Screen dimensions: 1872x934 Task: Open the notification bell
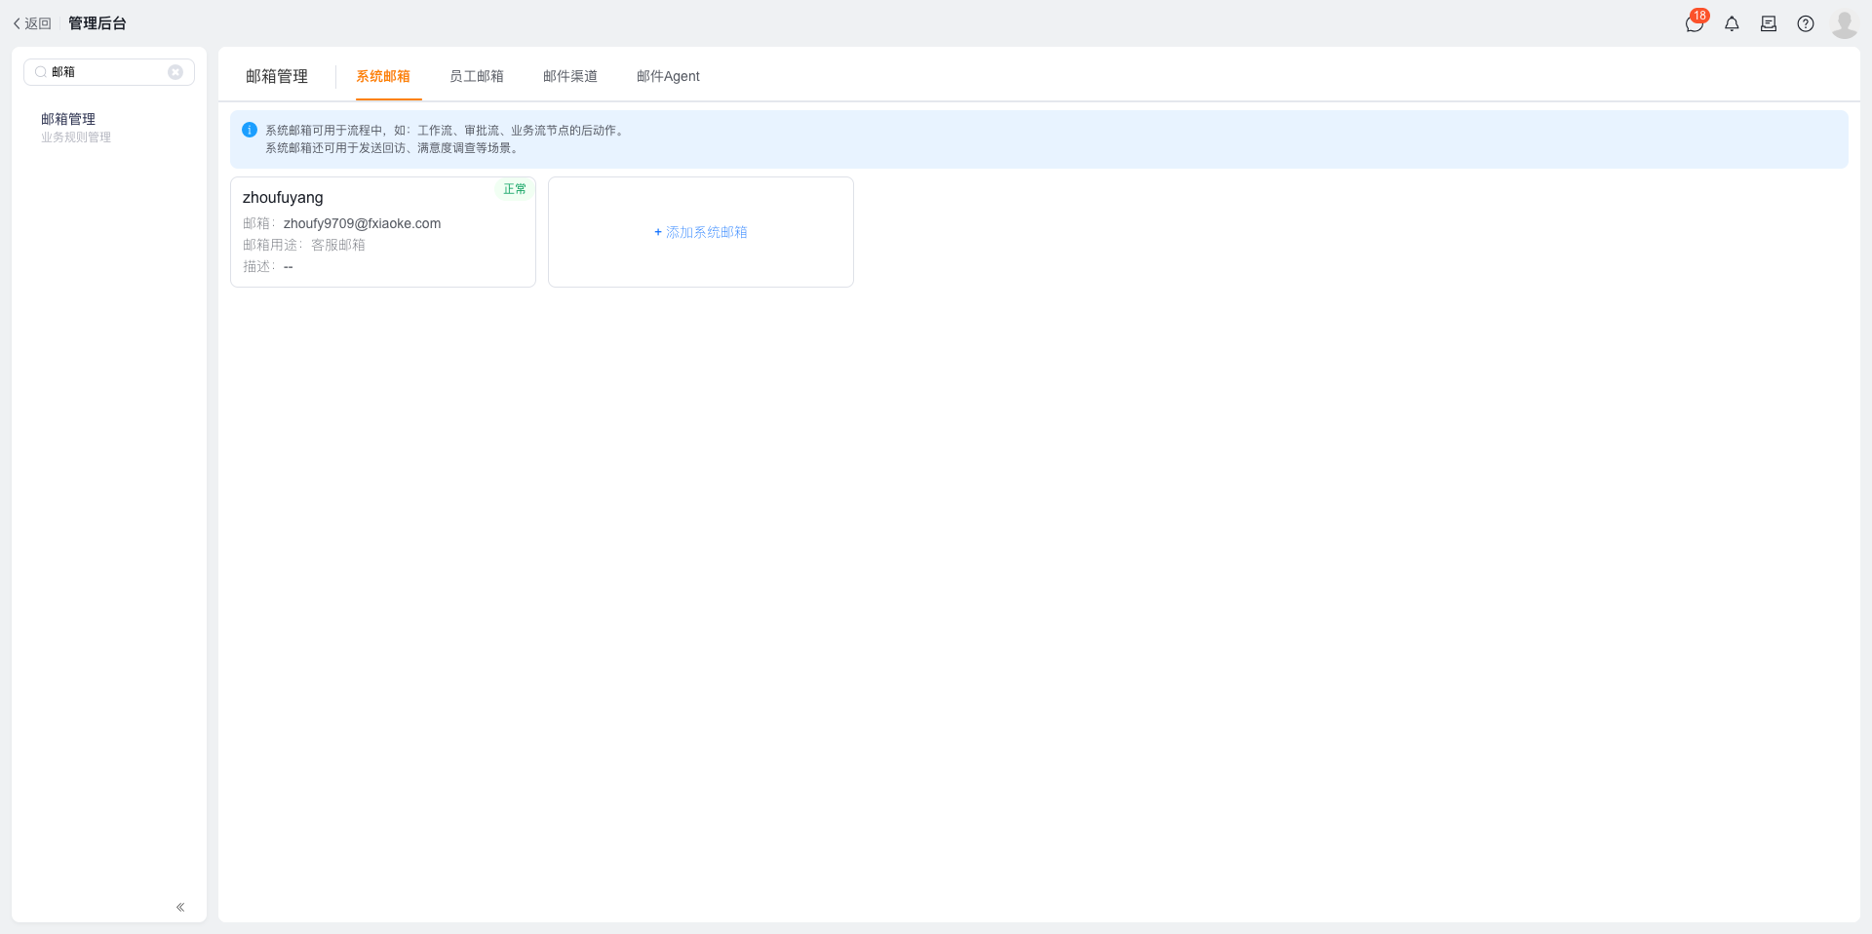click(x=1732, y=23)
